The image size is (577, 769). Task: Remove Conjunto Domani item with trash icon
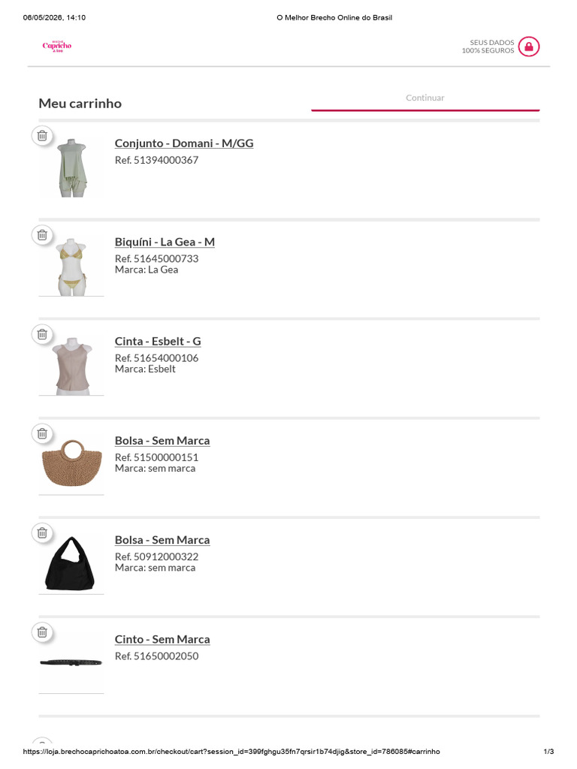click(x=42, y=135)
